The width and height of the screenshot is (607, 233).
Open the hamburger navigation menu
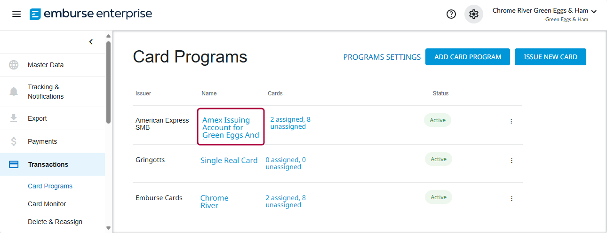tap(16, 14)
